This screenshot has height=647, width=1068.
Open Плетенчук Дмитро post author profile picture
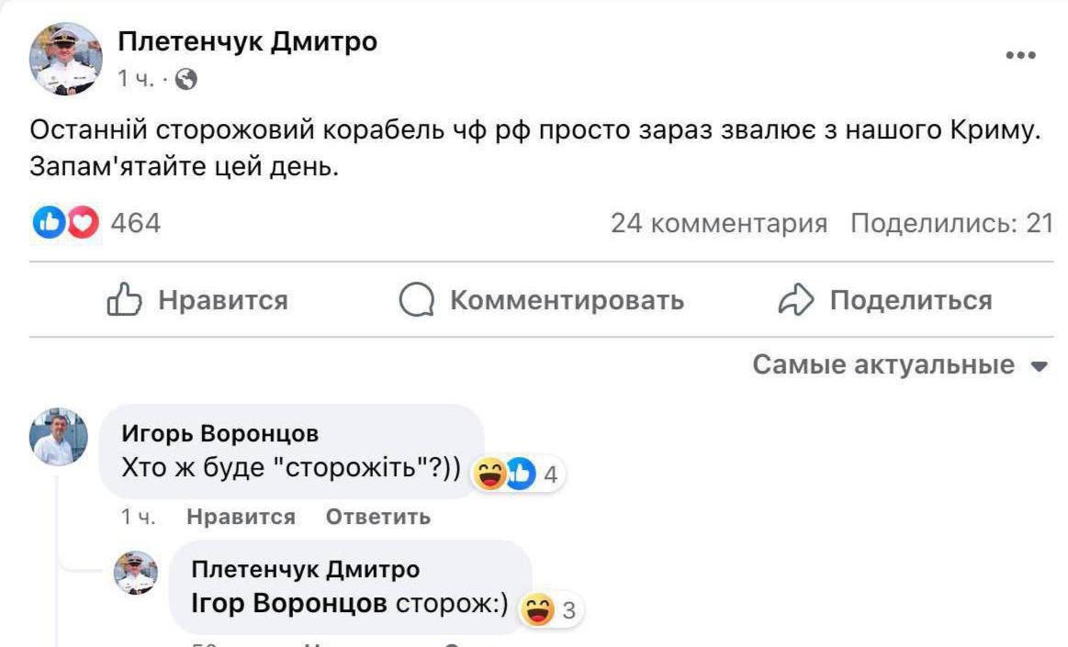pyautogui.click(x=66, y=60)
